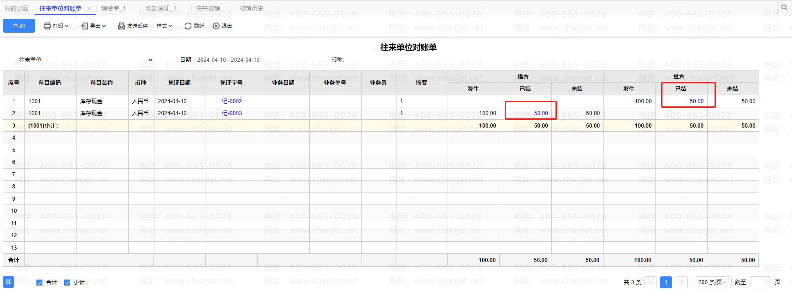Click the 查询 query button
Viewport: 792px width, 292px height.
click(19, 26)
